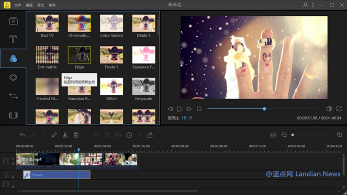Screen dimensions: 347x195
Task: Open the user account icon menu
Action: [x=305, y=5]
